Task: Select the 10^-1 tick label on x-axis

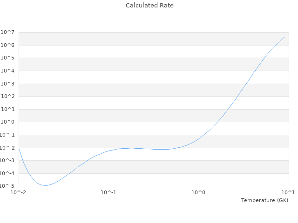Action: point(108,192)
